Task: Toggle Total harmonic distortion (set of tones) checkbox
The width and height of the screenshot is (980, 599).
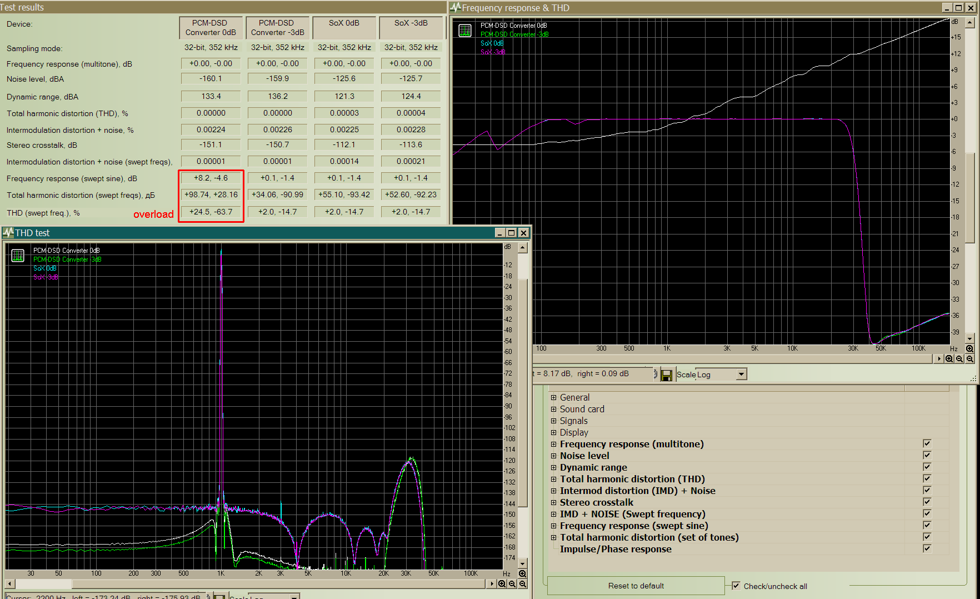Action: (x=927, y=537)
